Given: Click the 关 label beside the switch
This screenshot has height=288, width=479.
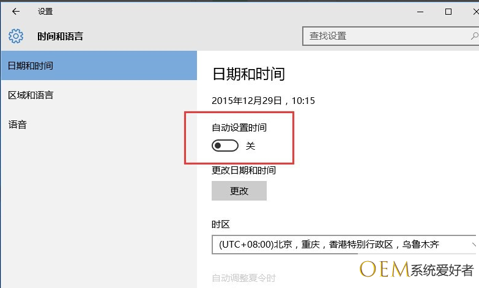Looking at the screenshot, I should [250, 146].
